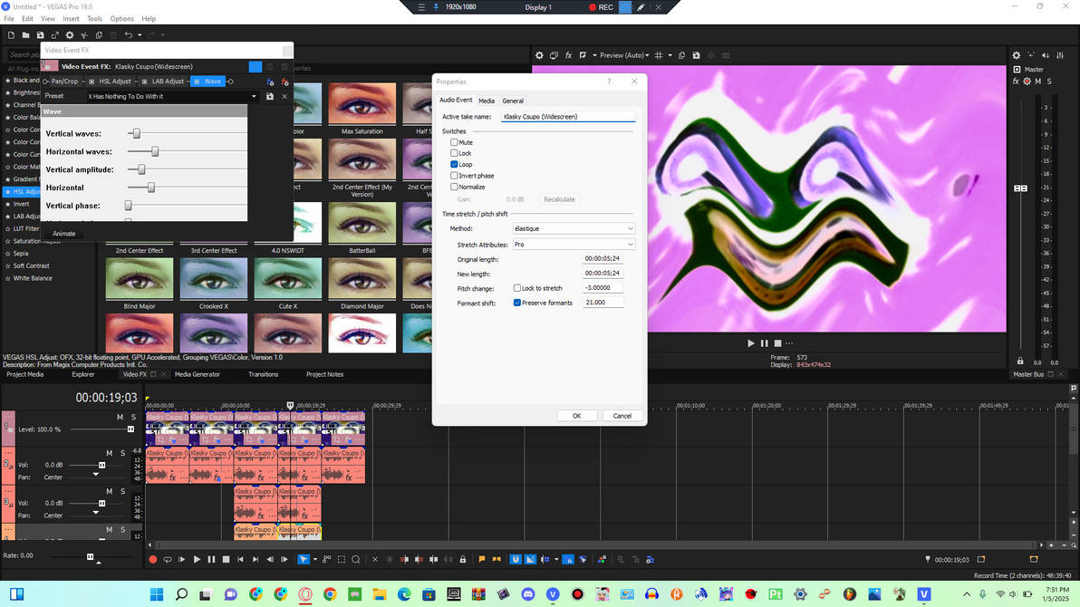Viewport: 1080px width, 607px height.
Task: Click the Save Preset icon in Video Event FX
Action: [x=270, y=96]
